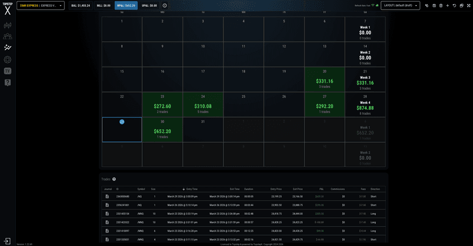Image resolution: width=473 pixels, height=246 pixels.
Task: Open the candlestick chart trading view in the sidebar
Action: pos(7,25)
